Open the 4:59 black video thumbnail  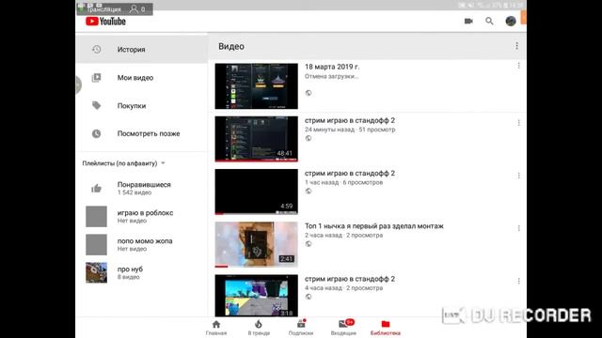click(x=256, y=192)
